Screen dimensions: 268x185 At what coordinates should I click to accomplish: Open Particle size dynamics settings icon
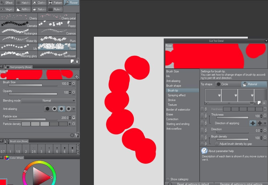coord(74,118)
